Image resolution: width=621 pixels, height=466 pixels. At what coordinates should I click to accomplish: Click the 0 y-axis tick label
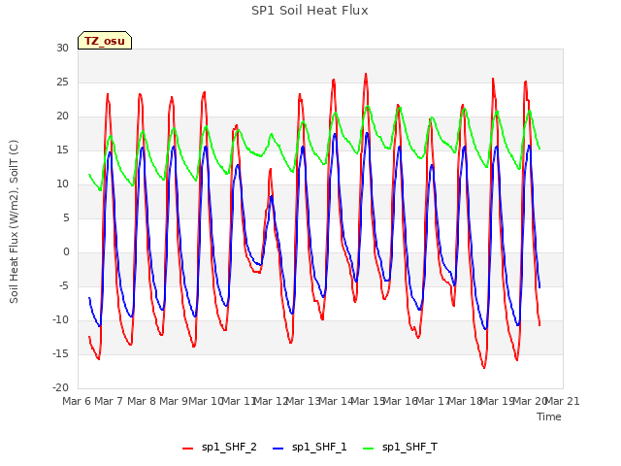pyautogui.click(x=66, y=252)
